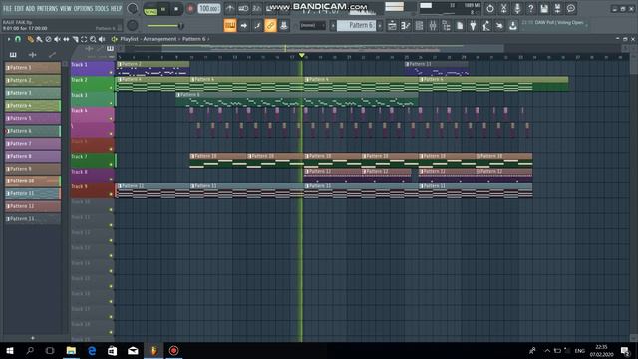Screen dimensions: 638x359
Task: Toggle the highlighted typing keyboard button
Action: pos(230,26)
